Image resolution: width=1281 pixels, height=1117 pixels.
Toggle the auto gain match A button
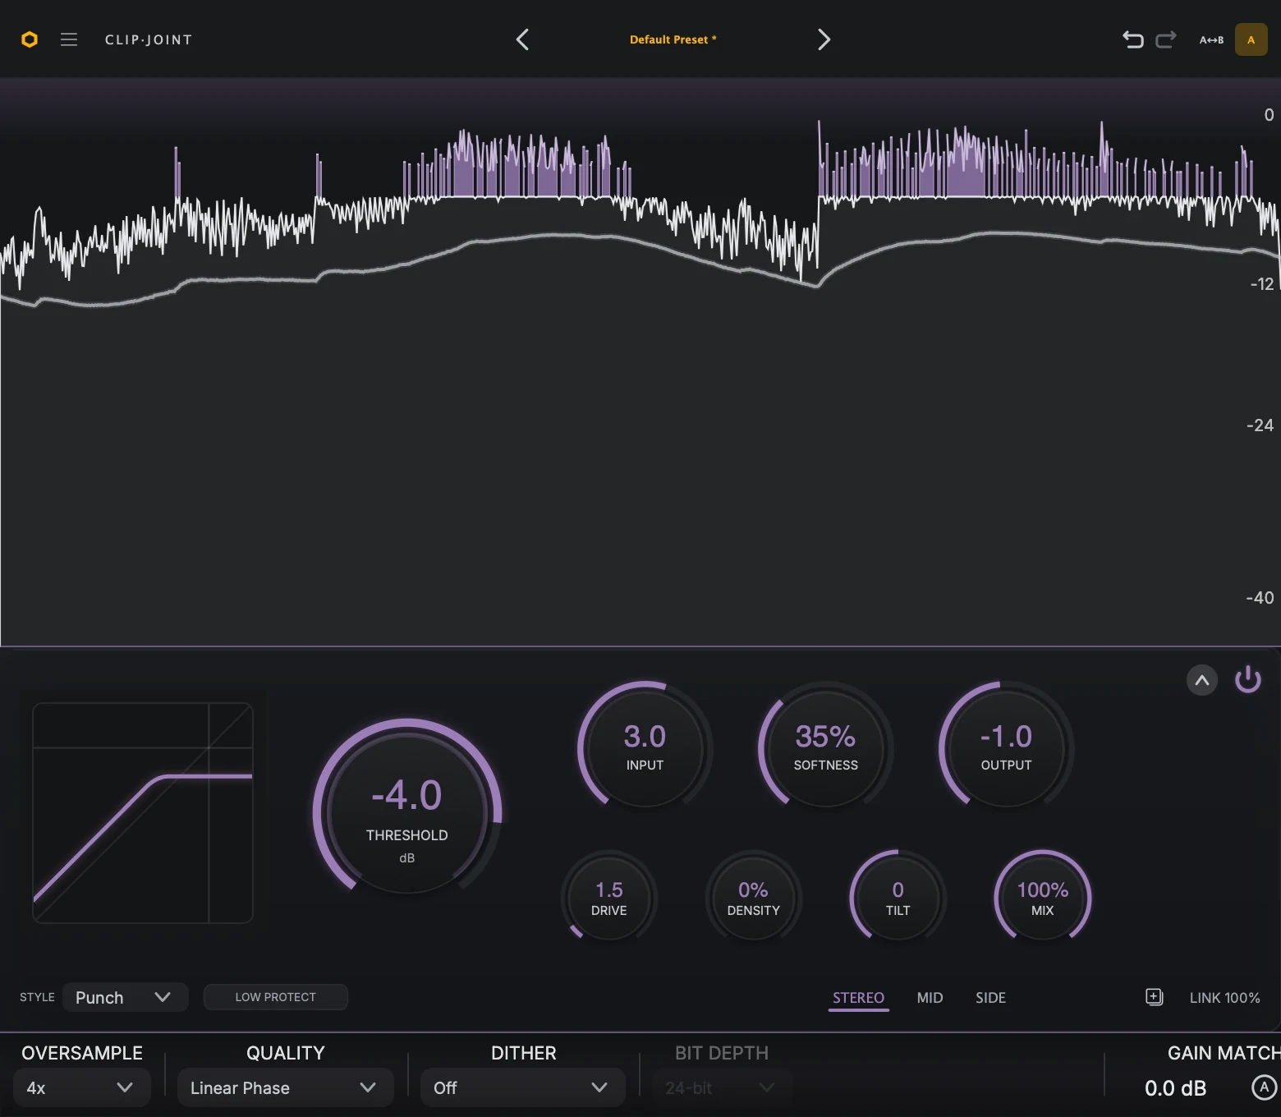coord(1264,1087)
